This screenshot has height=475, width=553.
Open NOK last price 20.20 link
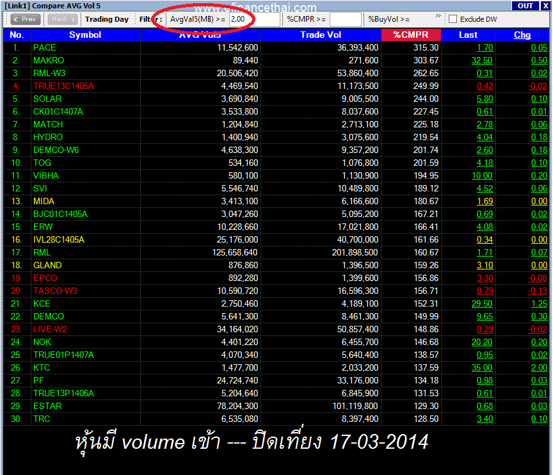coord(482,342)
